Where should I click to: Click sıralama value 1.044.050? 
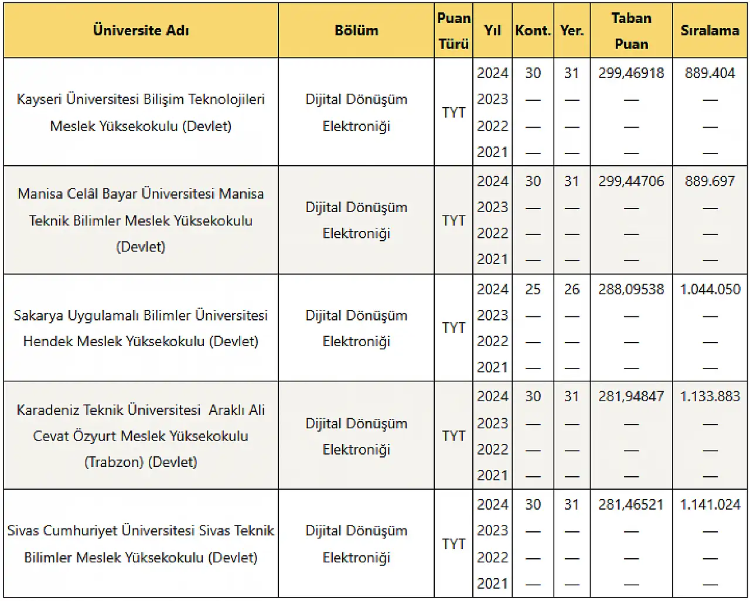coord(710,289)
